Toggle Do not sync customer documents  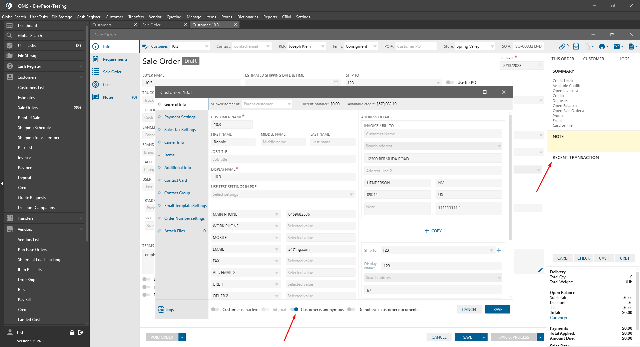351,309
